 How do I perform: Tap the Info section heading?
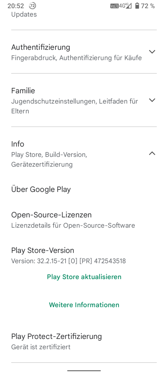coord(18,144)
